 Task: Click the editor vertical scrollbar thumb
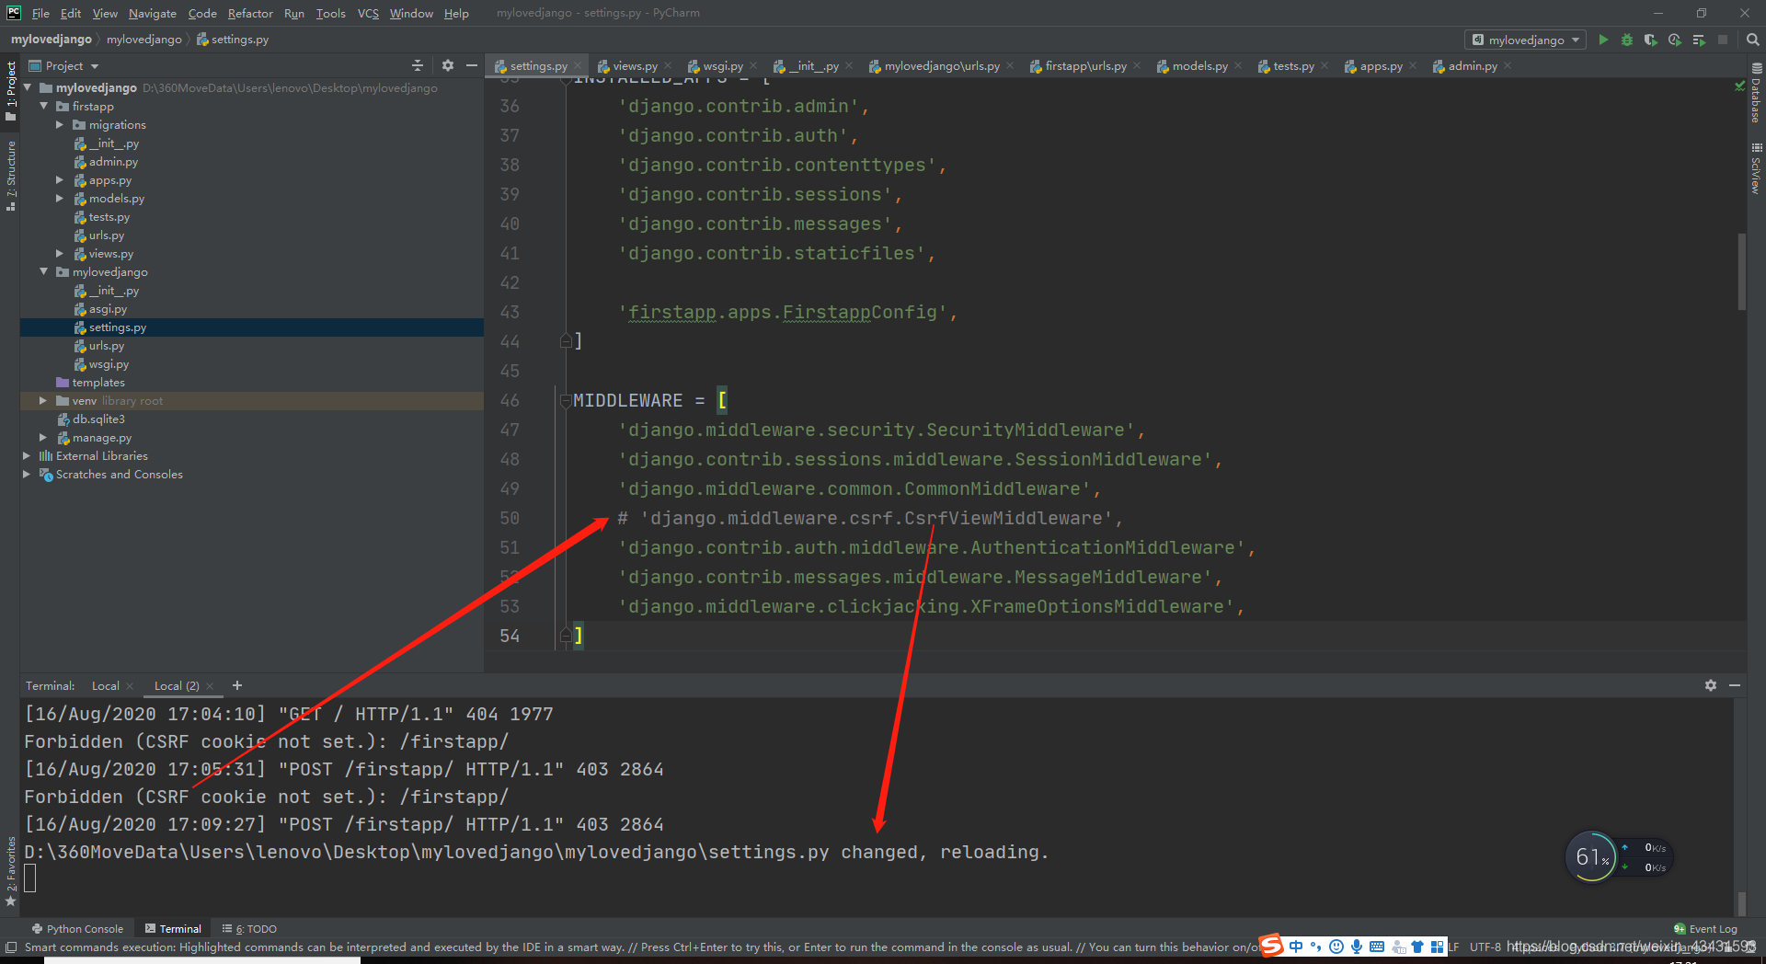pyautogui.click(x=1741, y=271)
